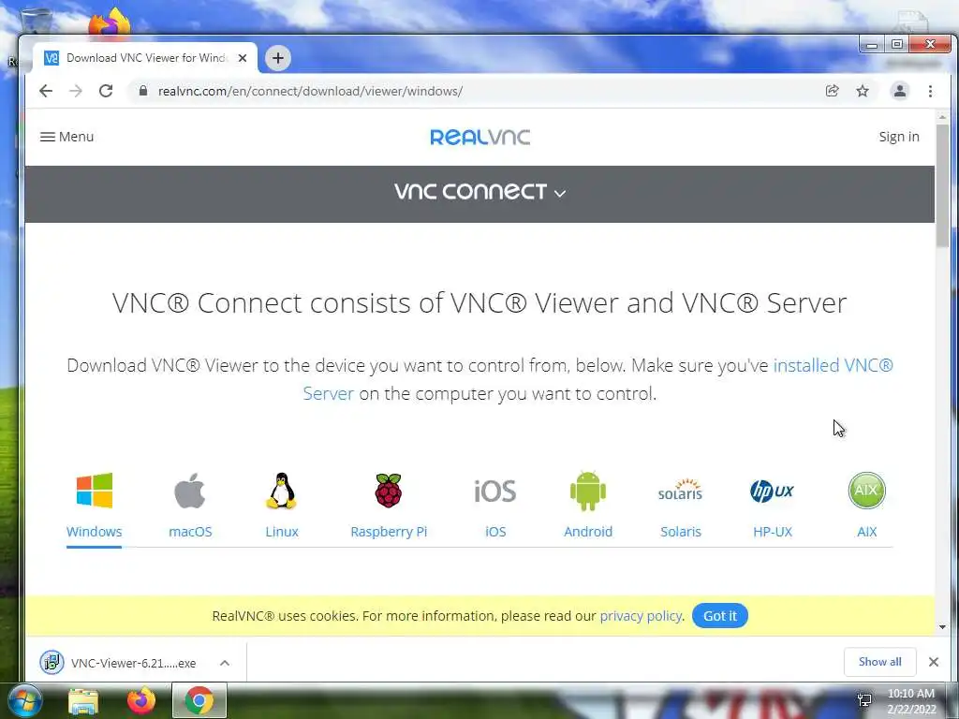959x719 pixels.
Task: Bookmark this page with star
Action: point(863,91)
